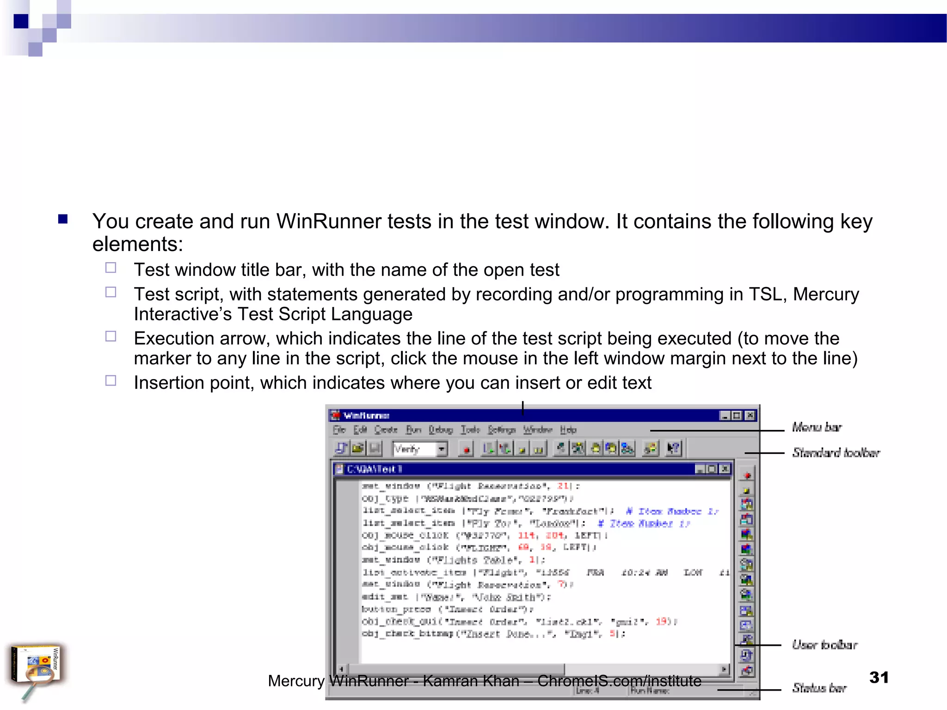Image resolution: width=947 pixels, height=710 pixels.
Task: Click the list_select_item "Fly To:" script line
Action: [x=526, y=524]
